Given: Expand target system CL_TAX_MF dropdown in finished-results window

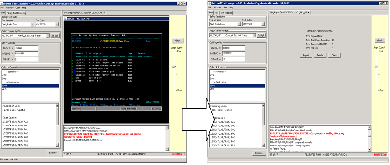Looking at the screenshot, I should (254, 35).
